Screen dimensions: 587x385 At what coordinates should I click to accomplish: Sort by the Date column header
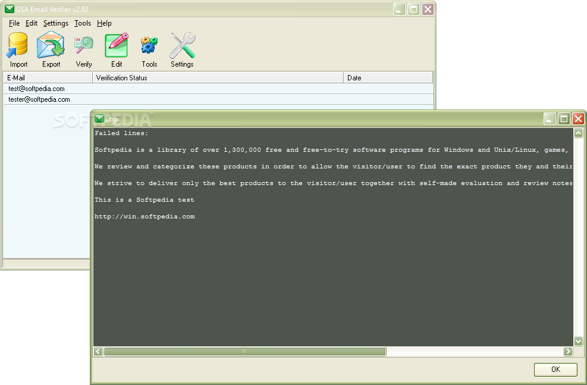(x=388, y=77)
